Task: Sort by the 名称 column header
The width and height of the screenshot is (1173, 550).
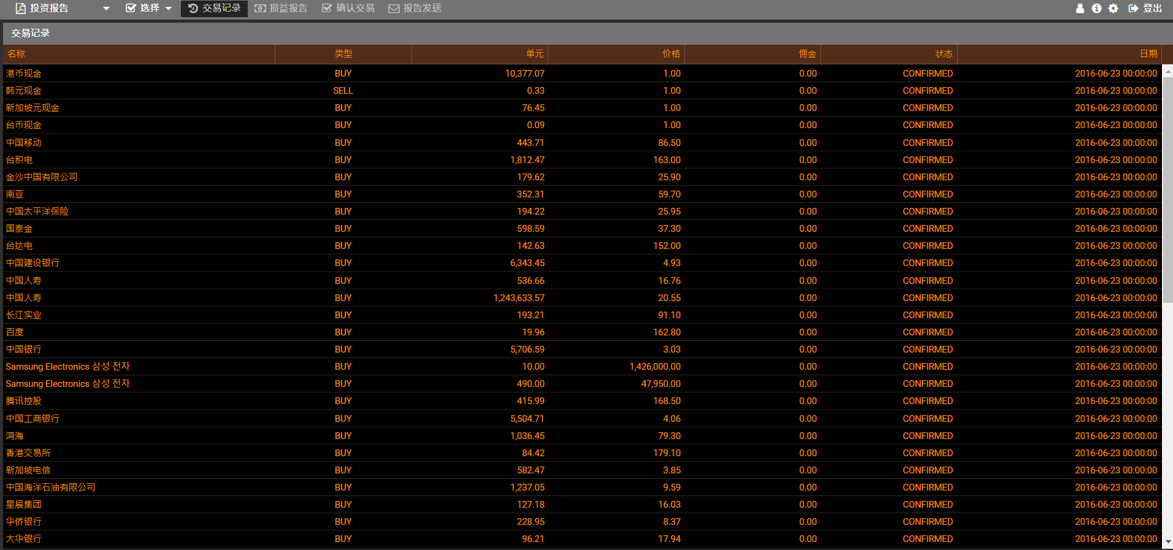Action: pyautogui.click(x=139, y=54)
